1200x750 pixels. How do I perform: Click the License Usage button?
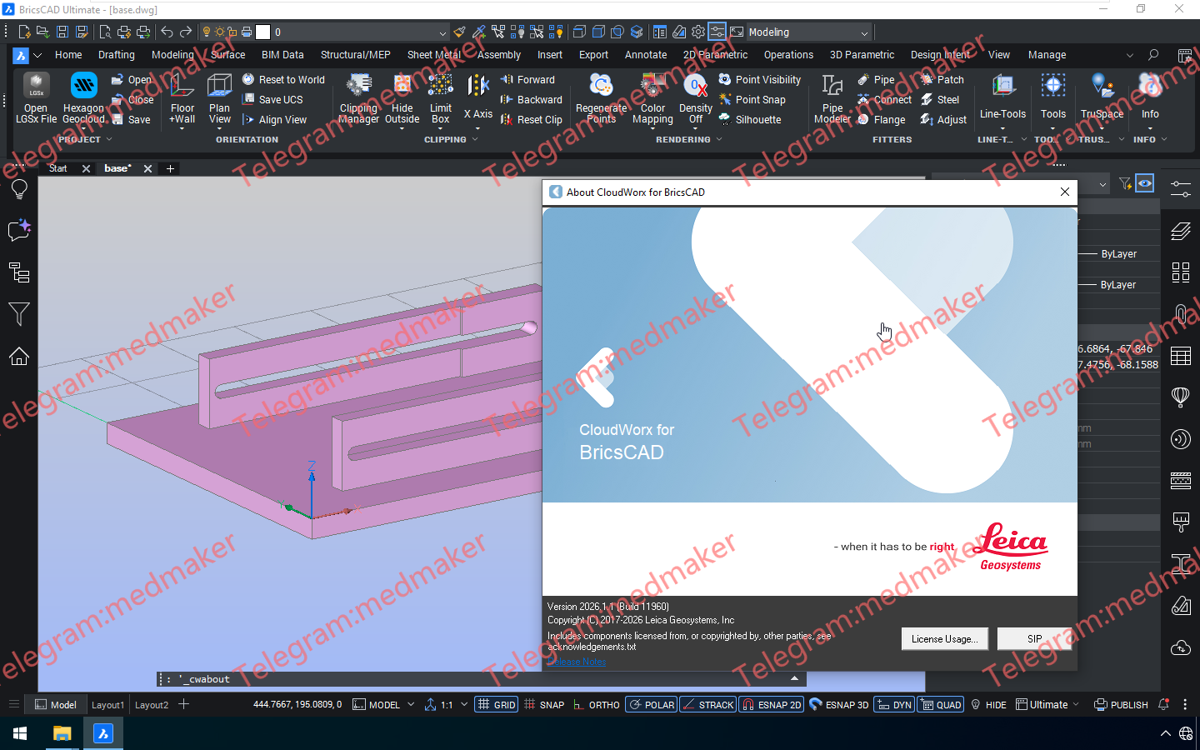tap(944, 639)
